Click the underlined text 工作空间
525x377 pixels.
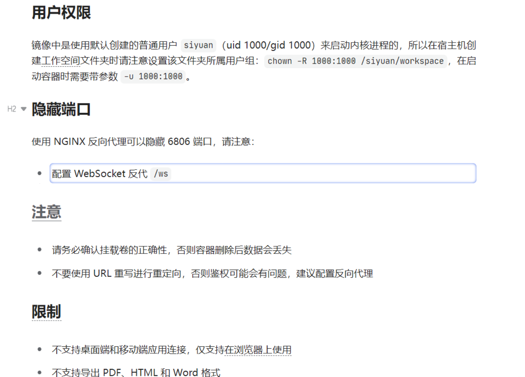pyautogui.click(x=61, y=61)
